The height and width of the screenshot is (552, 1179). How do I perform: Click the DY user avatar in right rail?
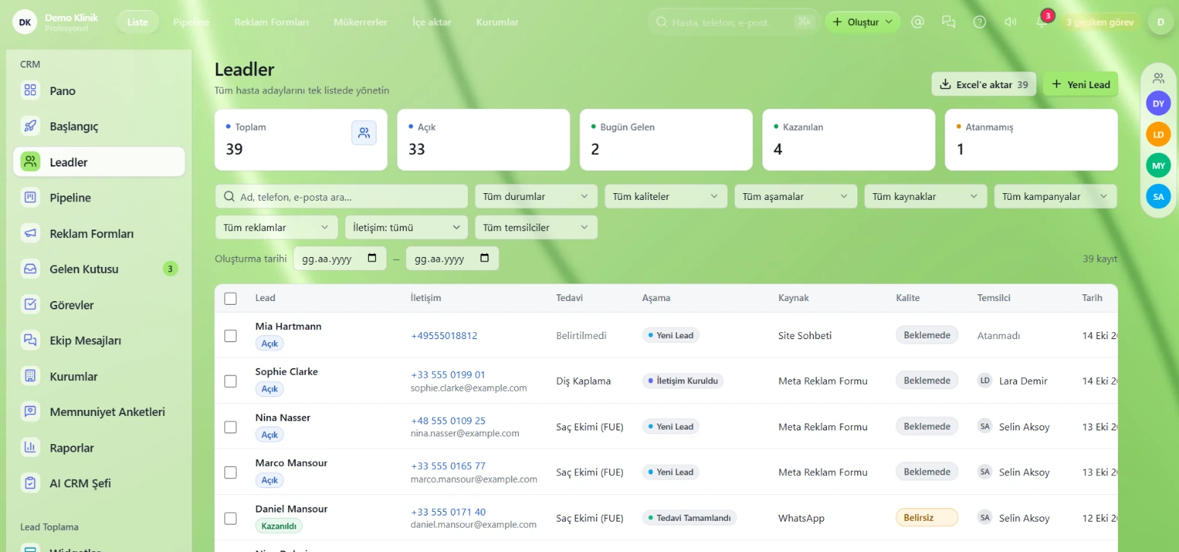1158,103
